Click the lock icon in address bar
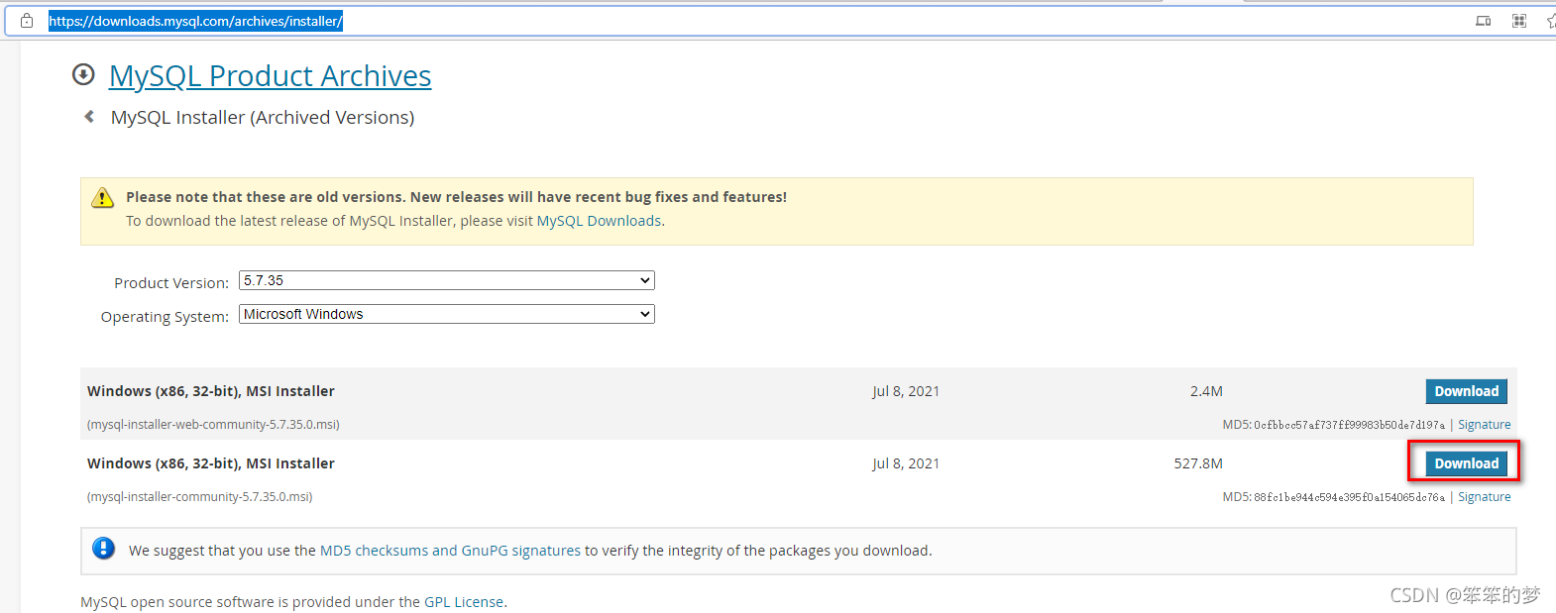Viewport: 1556px width, 613px height. pyautogui.click(x=27, y=20)
